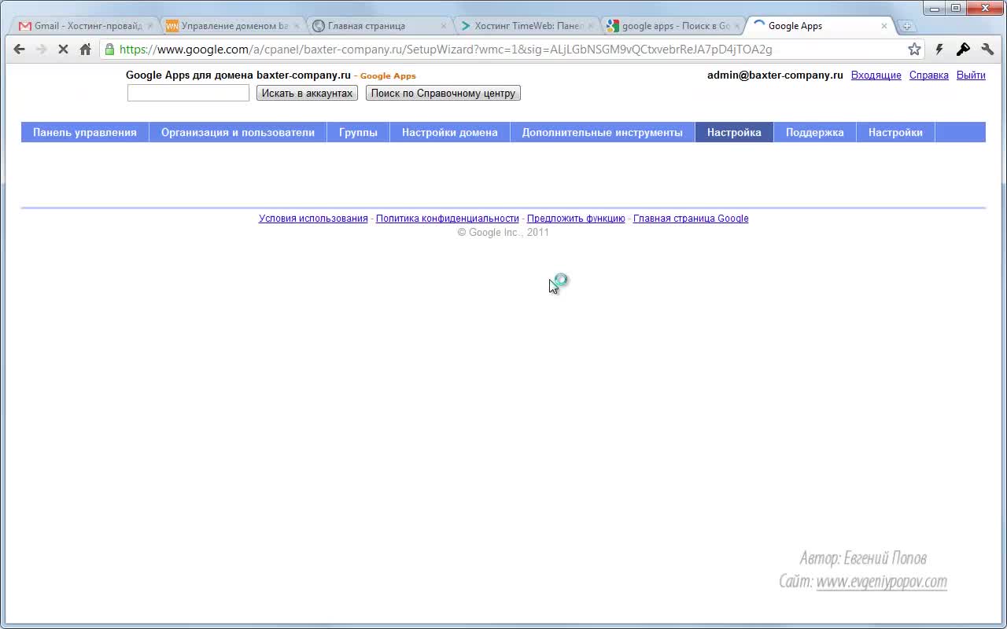Close the Gmail tab
The width and height of the screenshot is (1007, 629).
[x=149, y=26]
